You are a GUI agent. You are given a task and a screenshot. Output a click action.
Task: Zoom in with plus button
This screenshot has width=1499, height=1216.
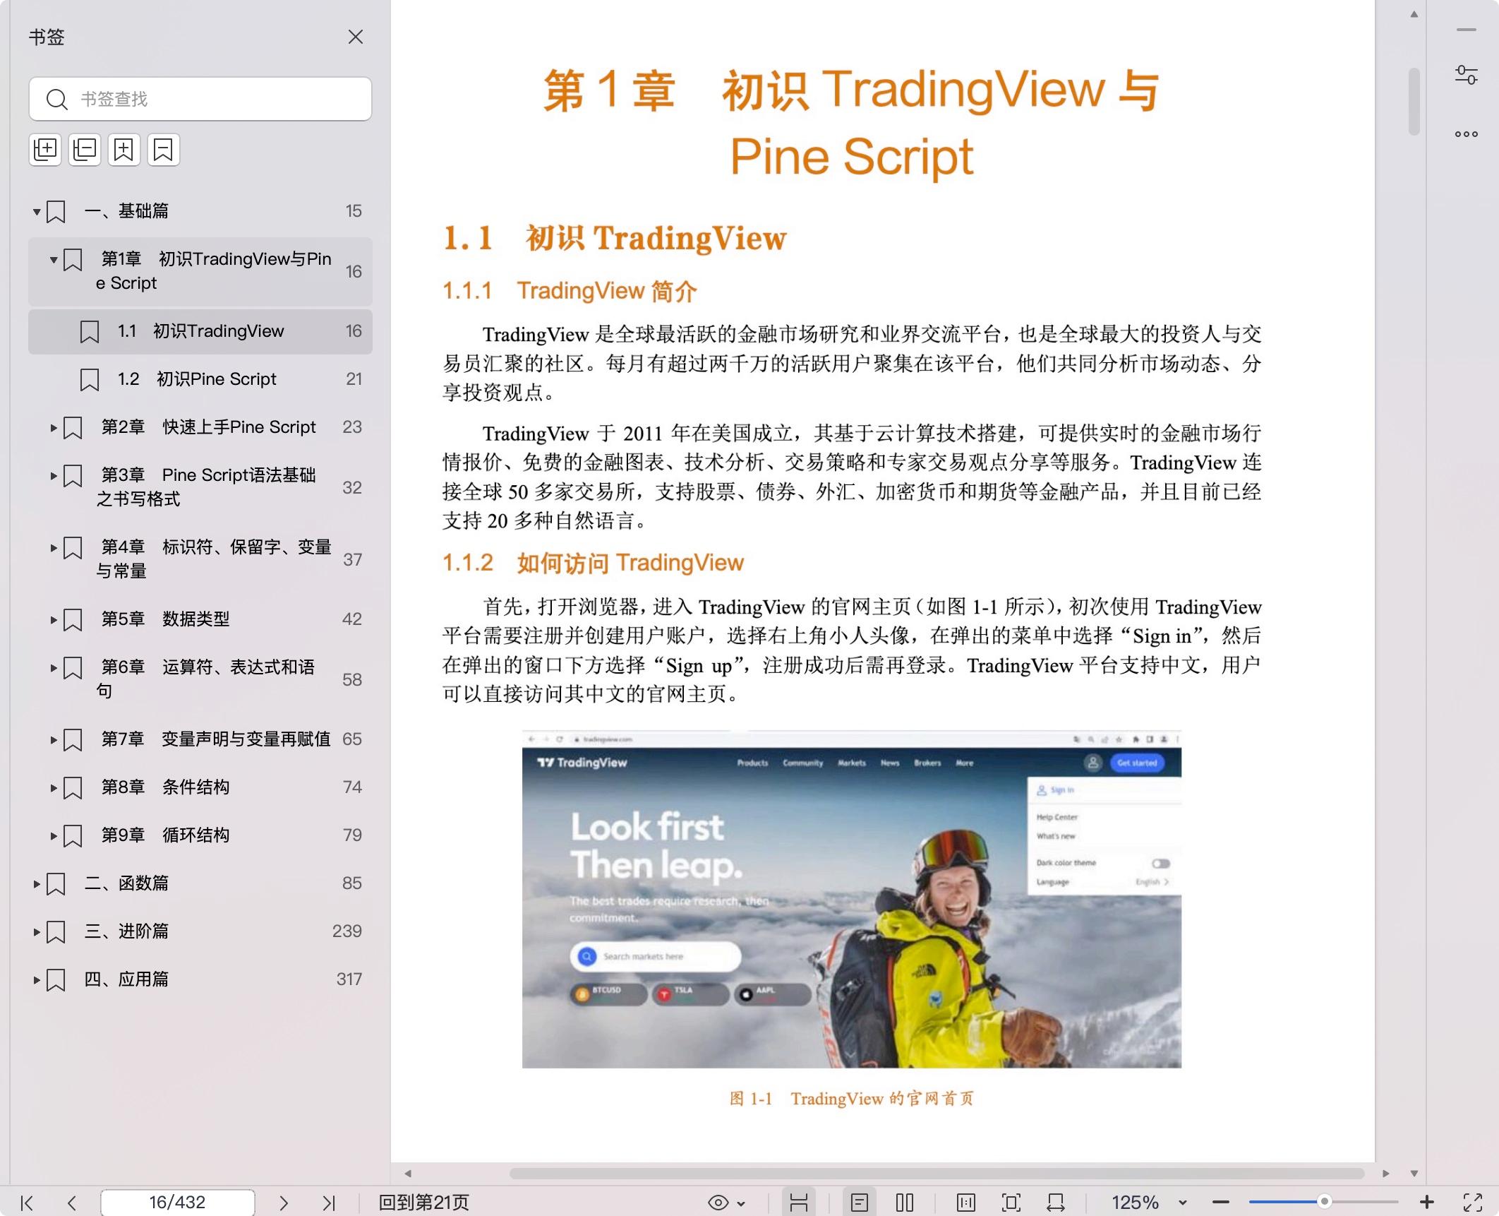tap(1426, 1203)
